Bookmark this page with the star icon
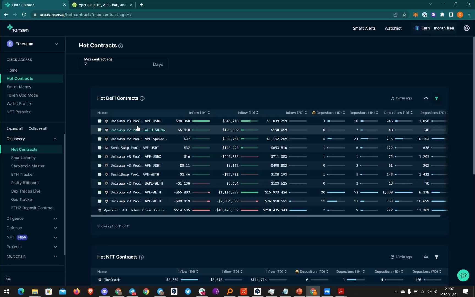 point(404,15)
